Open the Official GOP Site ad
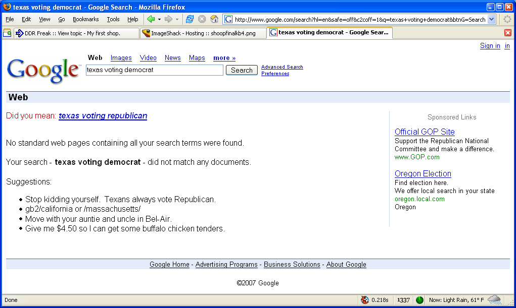The width and height of the screenshot is (516, 308). [x=425, y=132]
